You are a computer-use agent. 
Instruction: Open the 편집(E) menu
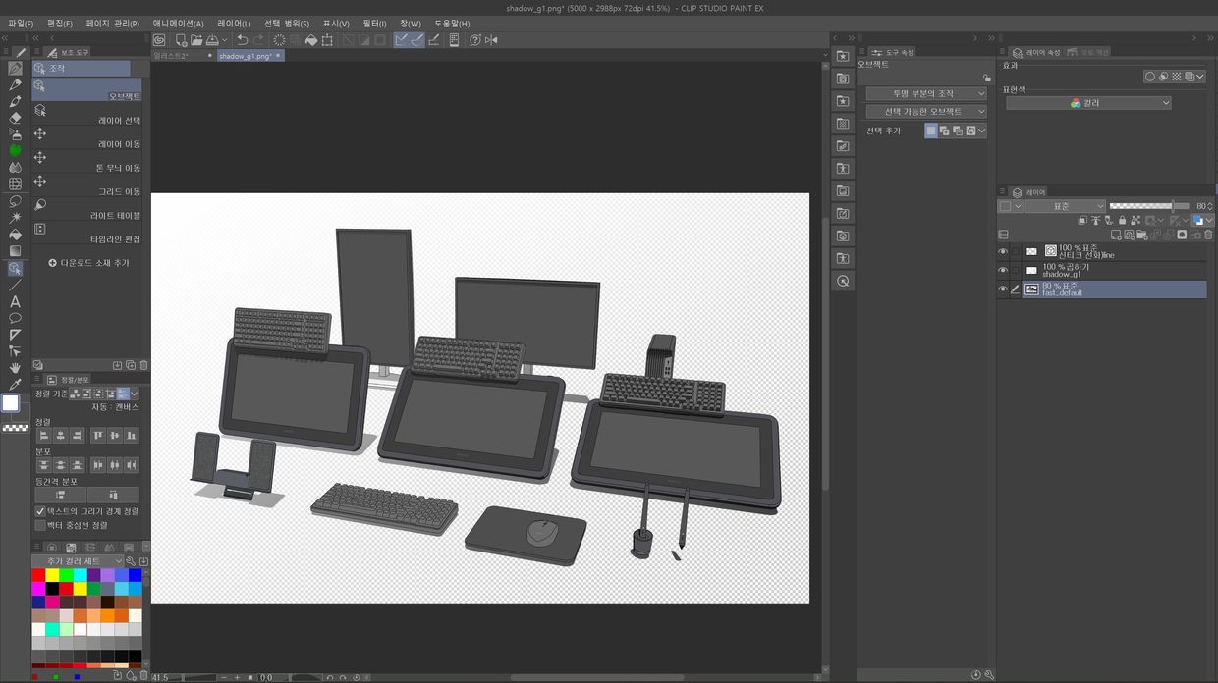click(60, 24)
